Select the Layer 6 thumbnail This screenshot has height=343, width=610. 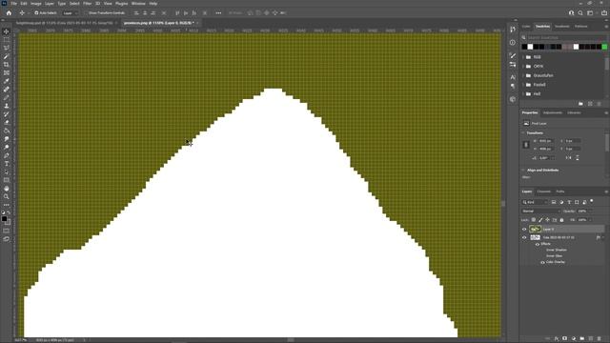point(536,229)
